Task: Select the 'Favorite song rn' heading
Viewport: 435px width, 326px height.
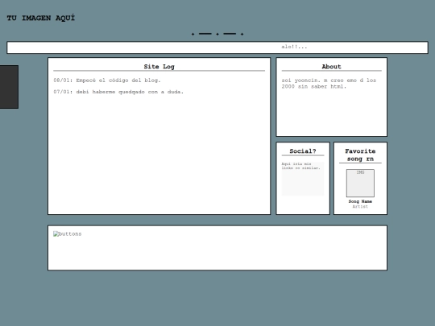Action: click(360, 155)
